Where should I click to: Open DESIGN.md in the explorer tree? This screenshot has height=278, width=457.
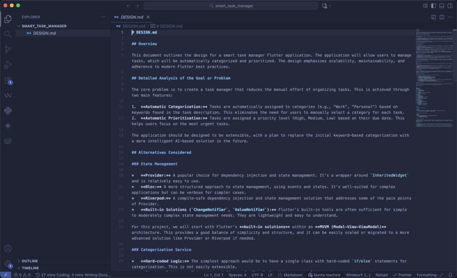pos(44,33)
